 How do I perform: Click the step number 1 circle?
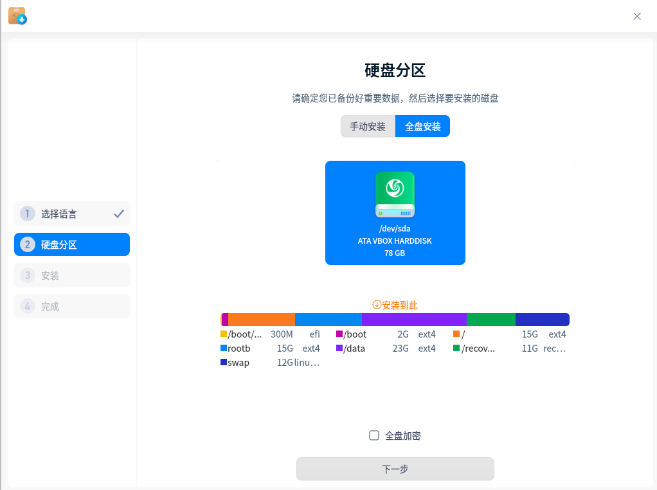(27, 213)
